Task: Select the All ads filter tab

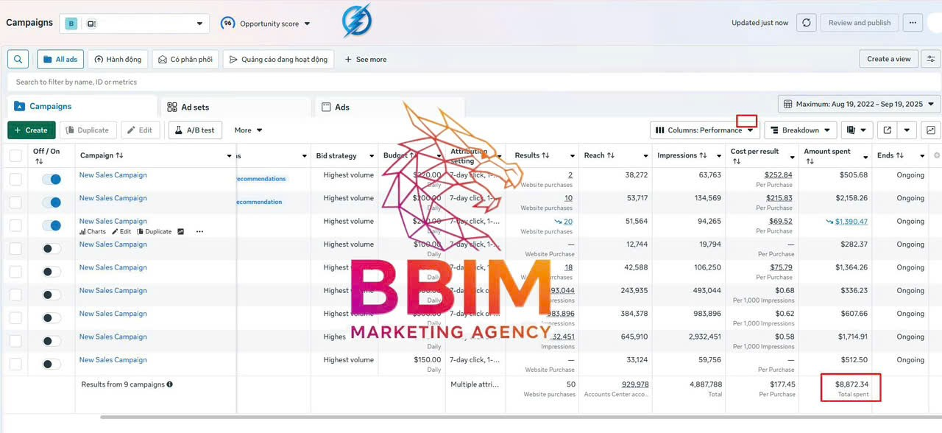Action: [x=60, y=60]
